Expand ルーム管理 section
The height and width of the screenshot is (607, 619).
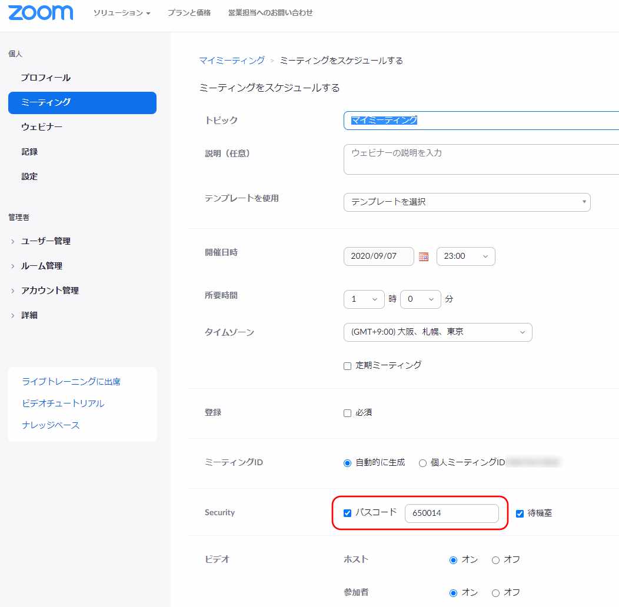(x=42, y=266)
